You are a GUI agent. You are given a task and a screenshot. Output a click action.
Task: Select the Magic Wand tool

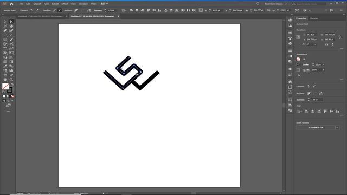tap(5, 26)
